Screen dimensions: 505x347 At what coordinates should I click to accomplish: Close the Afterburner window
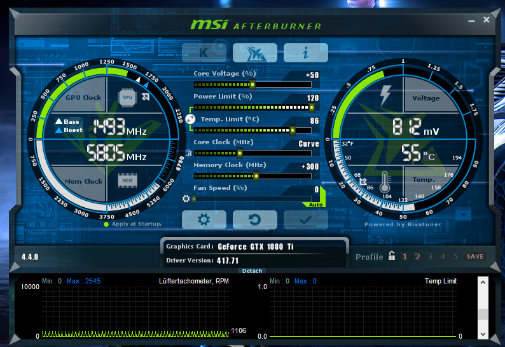click(x=487, y=20)
